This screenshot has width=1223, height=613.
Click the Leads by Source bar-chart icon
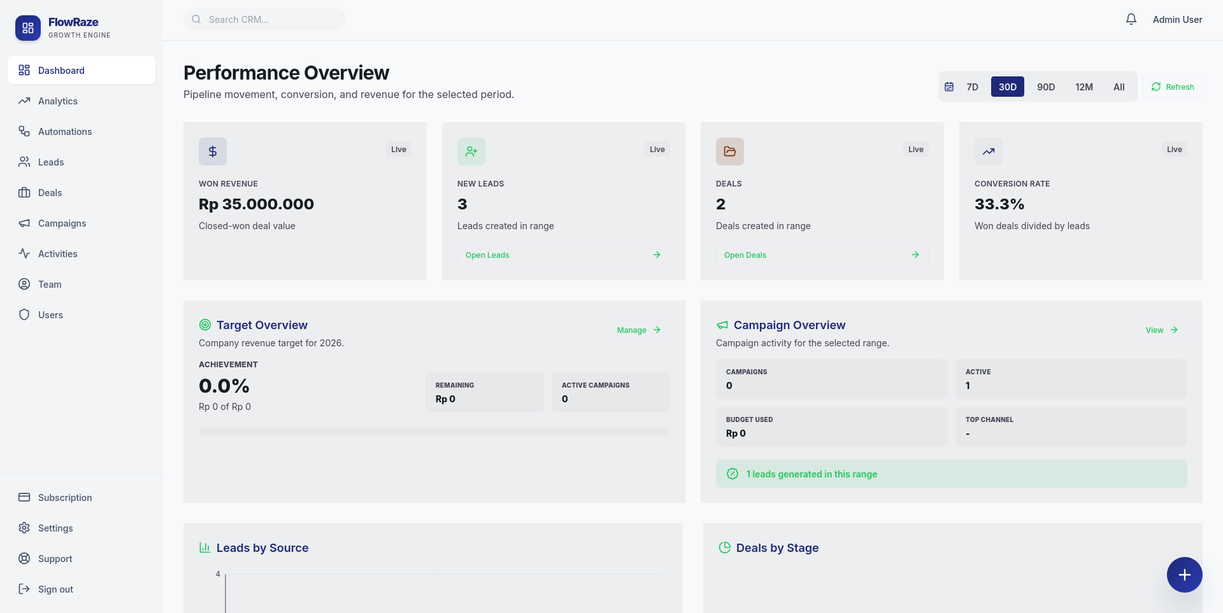click(205, 547)
